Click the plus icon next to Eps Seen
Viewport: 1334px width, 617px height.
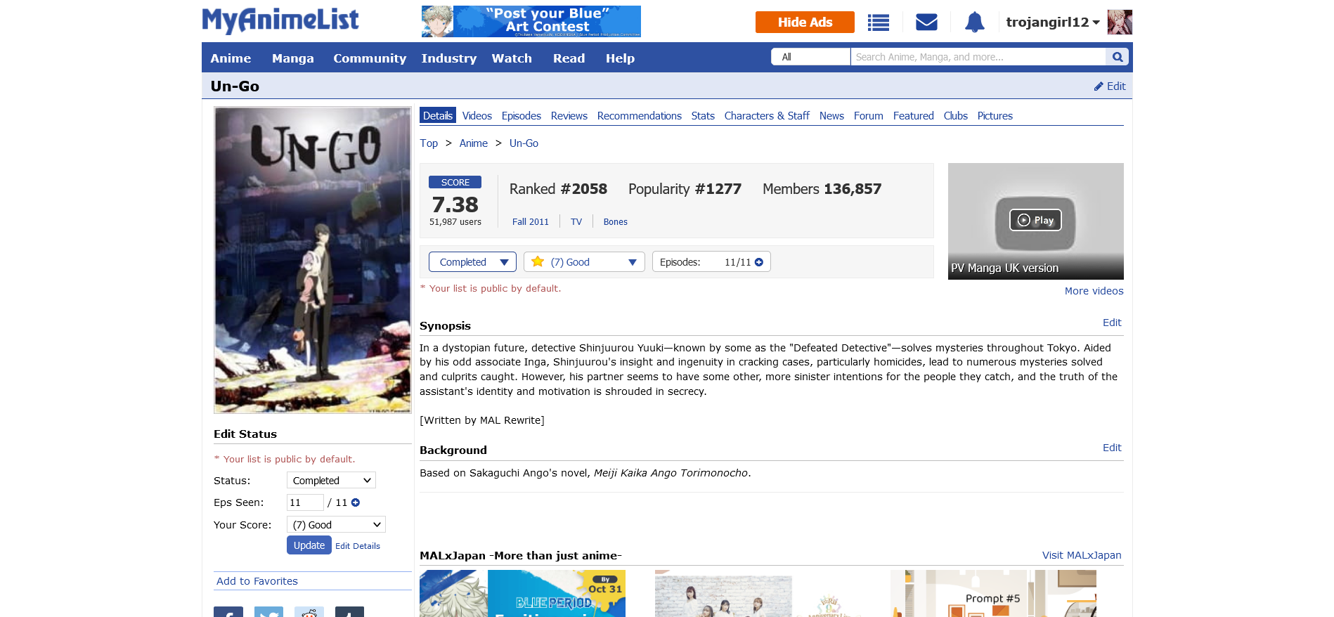356,502
